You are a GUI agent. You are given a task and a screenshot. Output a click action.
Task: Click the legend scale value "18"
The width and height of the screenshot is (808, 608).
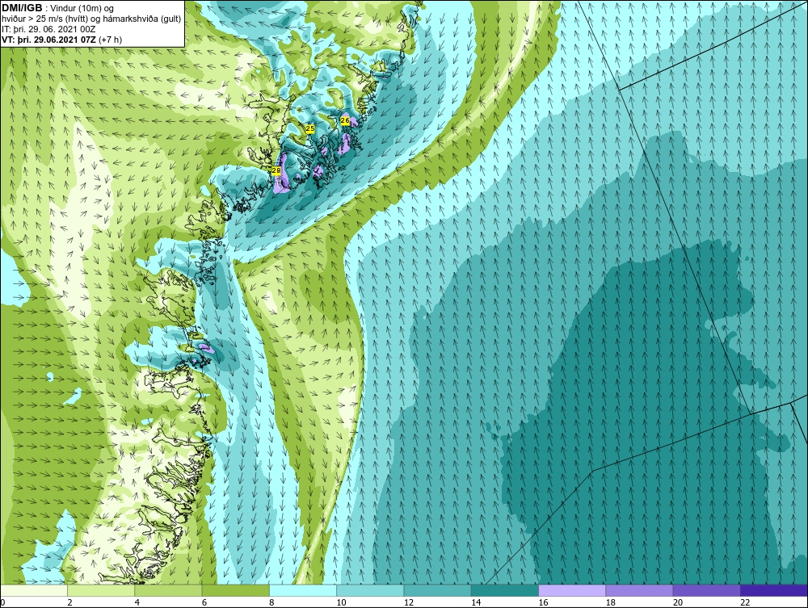tap(610, 602)
